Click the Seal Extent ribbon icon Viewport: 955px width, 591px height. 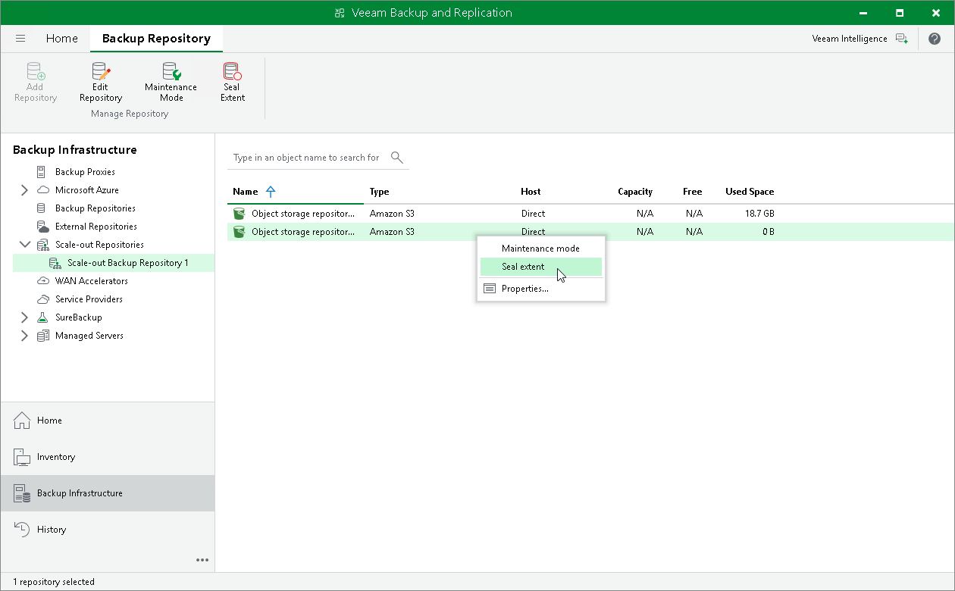point(232,71)
